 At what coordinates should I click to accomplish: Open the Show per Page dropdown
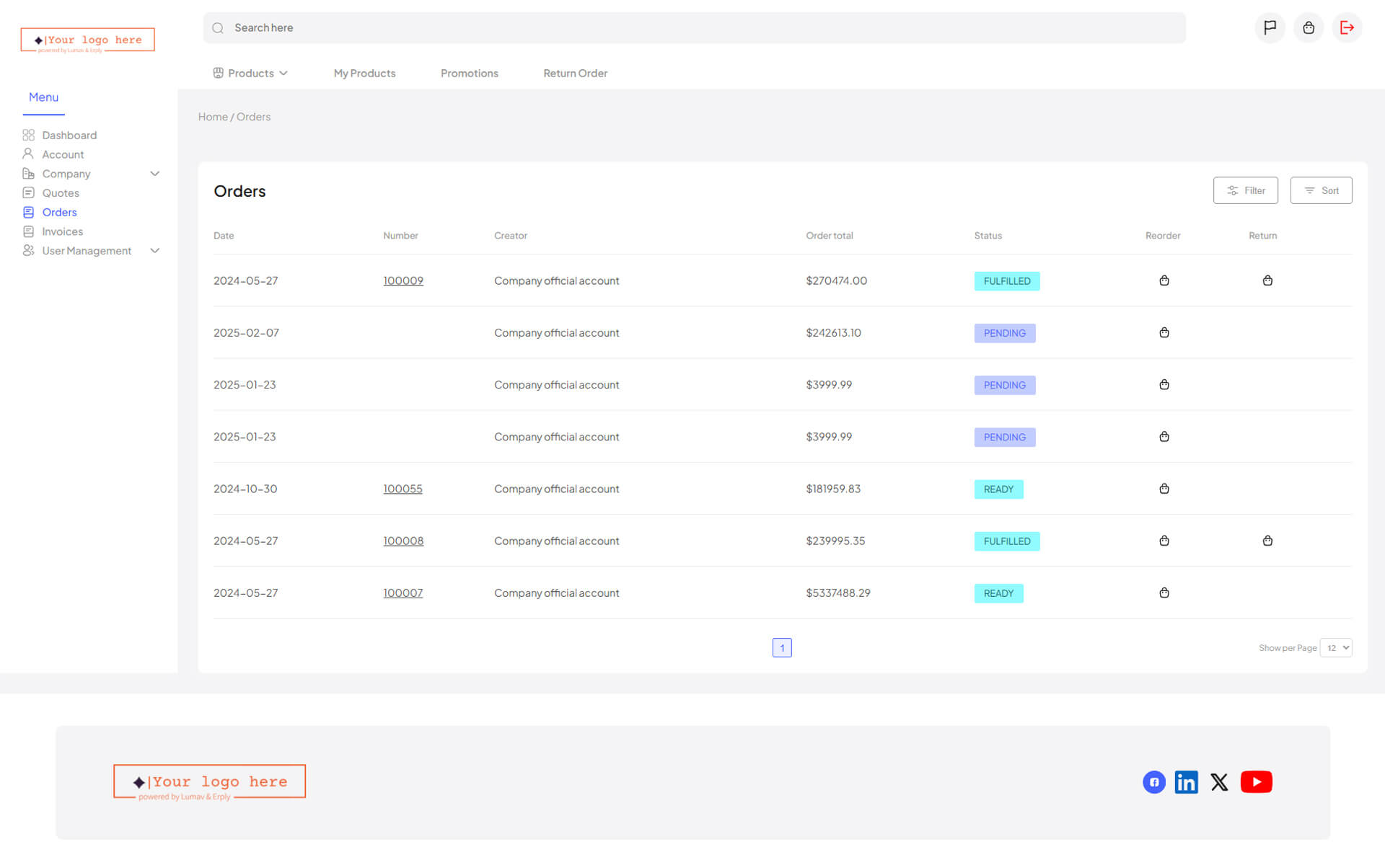click(1335, 647)
